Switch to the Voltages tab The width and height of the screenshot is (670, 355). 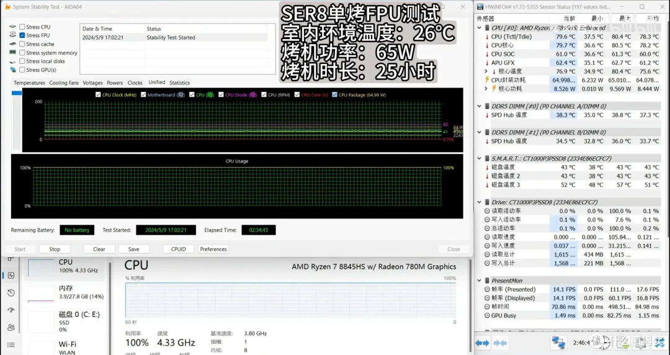point(92,83)
